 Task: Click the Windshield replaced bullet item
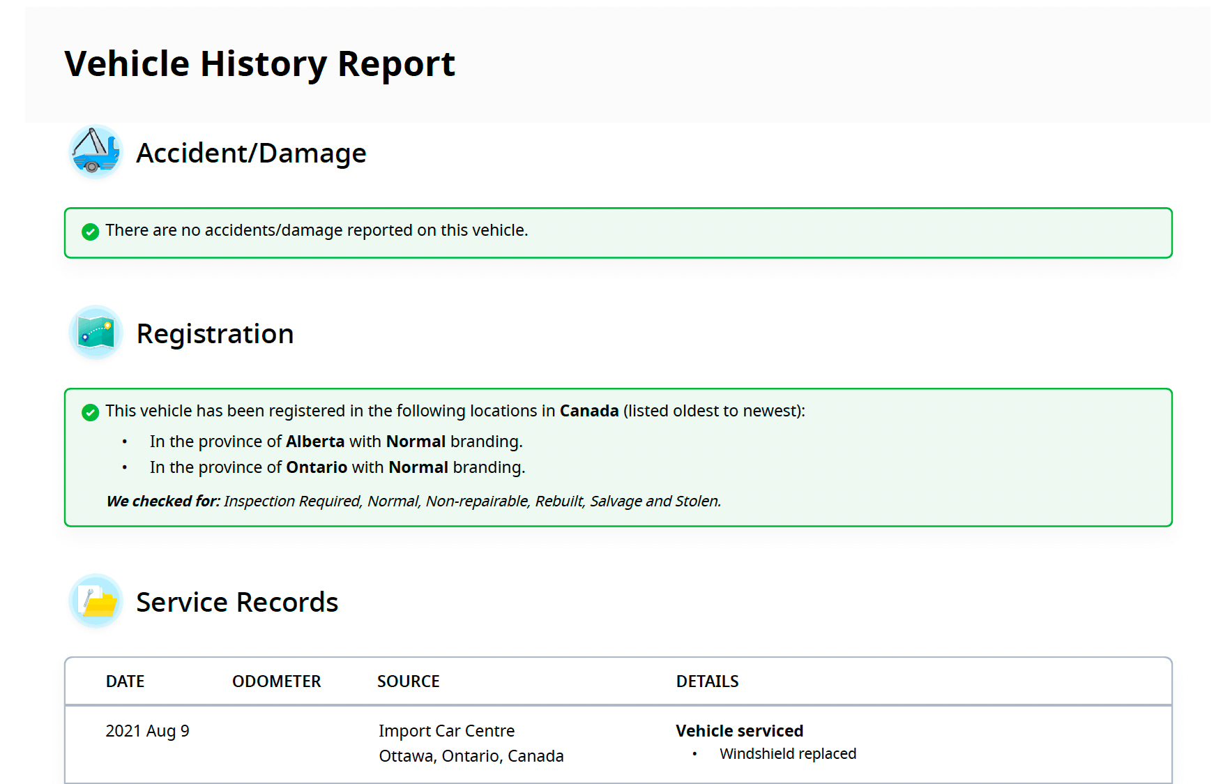(787, 754)
